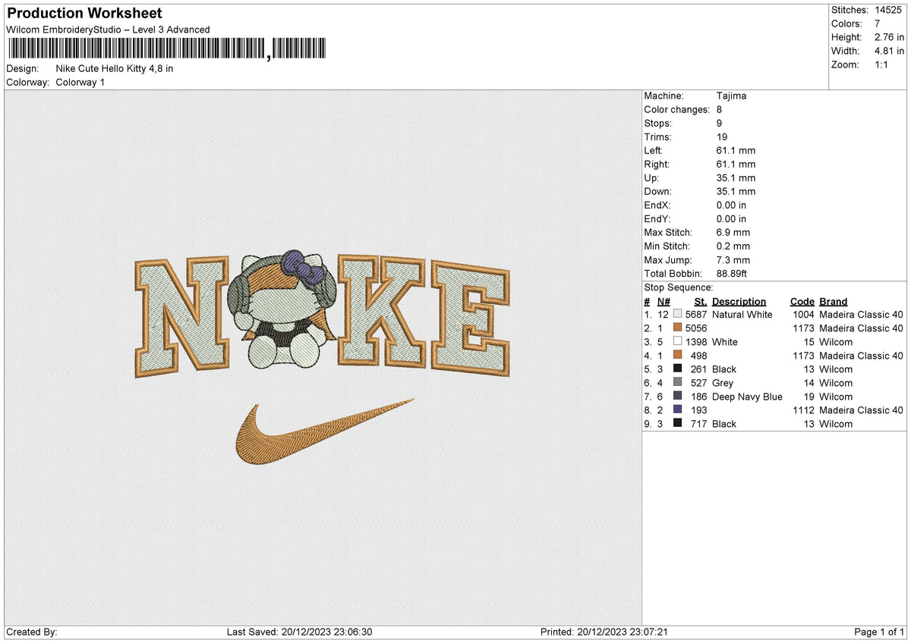Select the "Code" column header
The image size is (911, 643).
coord(802,302)
